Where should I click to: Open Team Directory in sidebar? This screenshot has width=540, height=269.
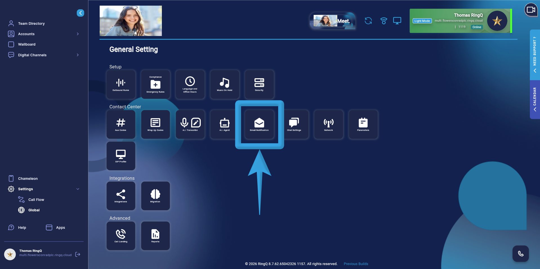pos(31,24)
